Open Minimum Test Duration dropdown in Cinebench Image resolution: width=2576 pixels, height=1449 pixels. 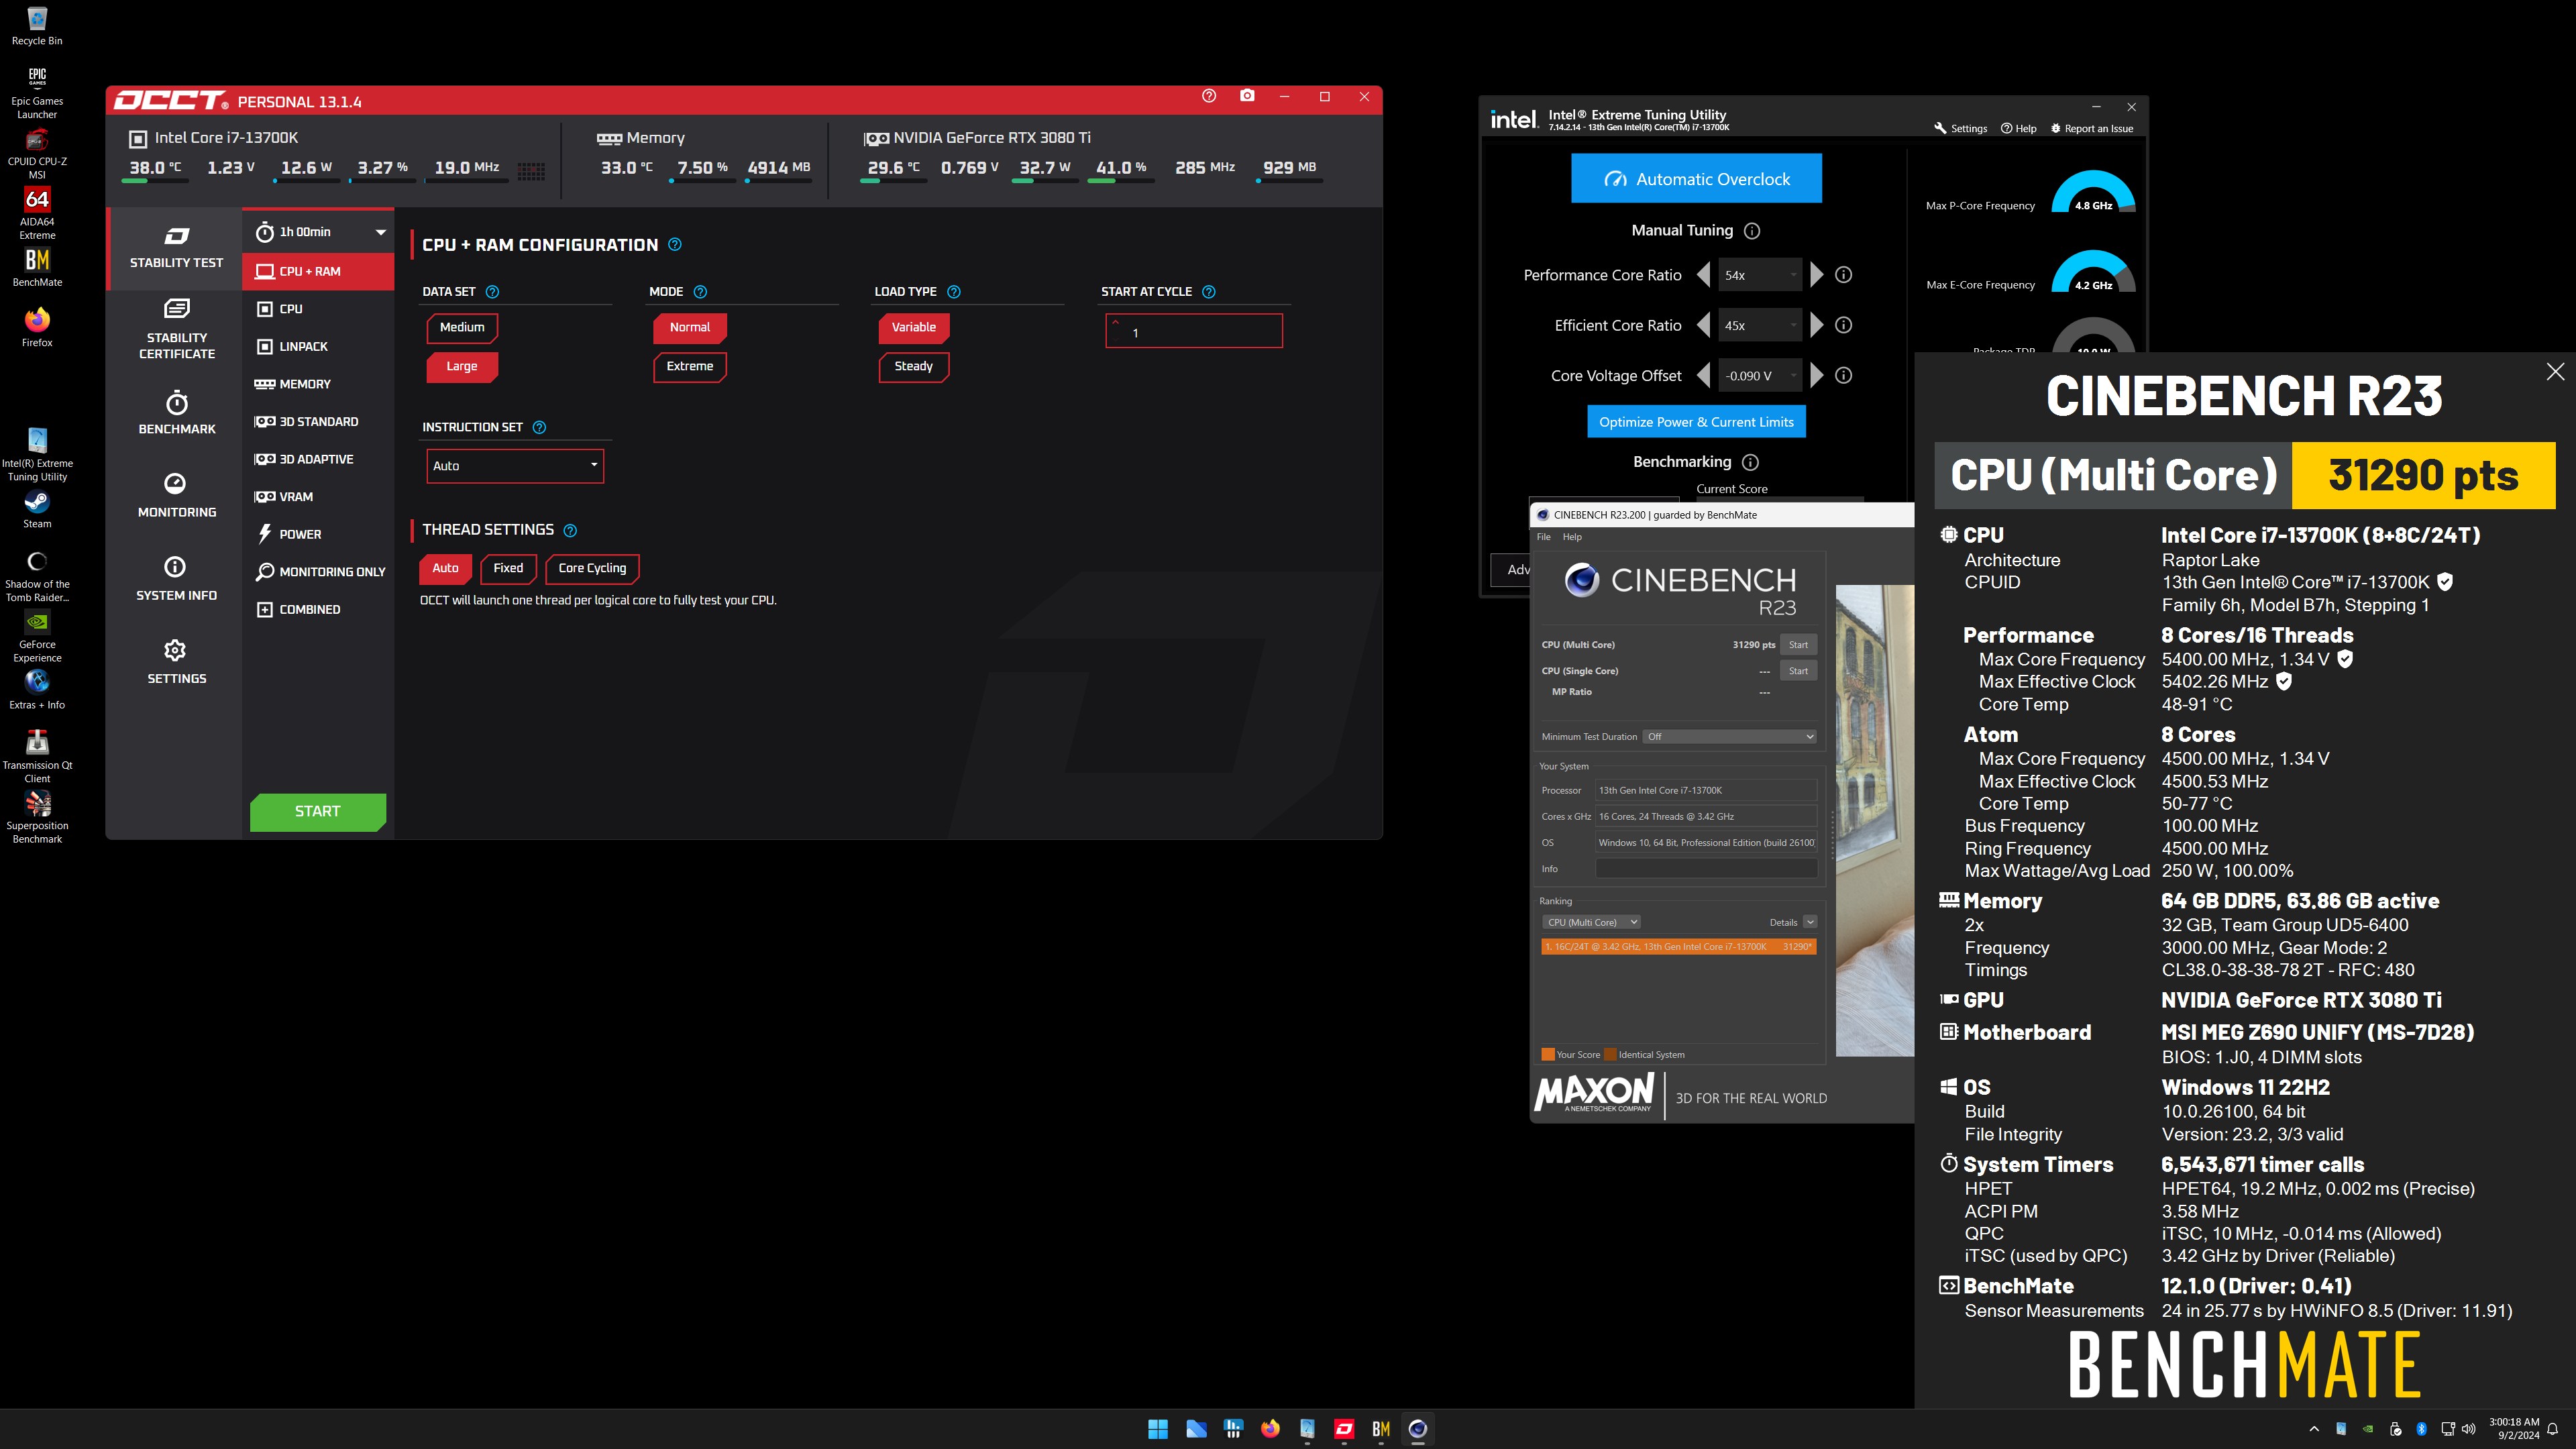pos(1730,737)
